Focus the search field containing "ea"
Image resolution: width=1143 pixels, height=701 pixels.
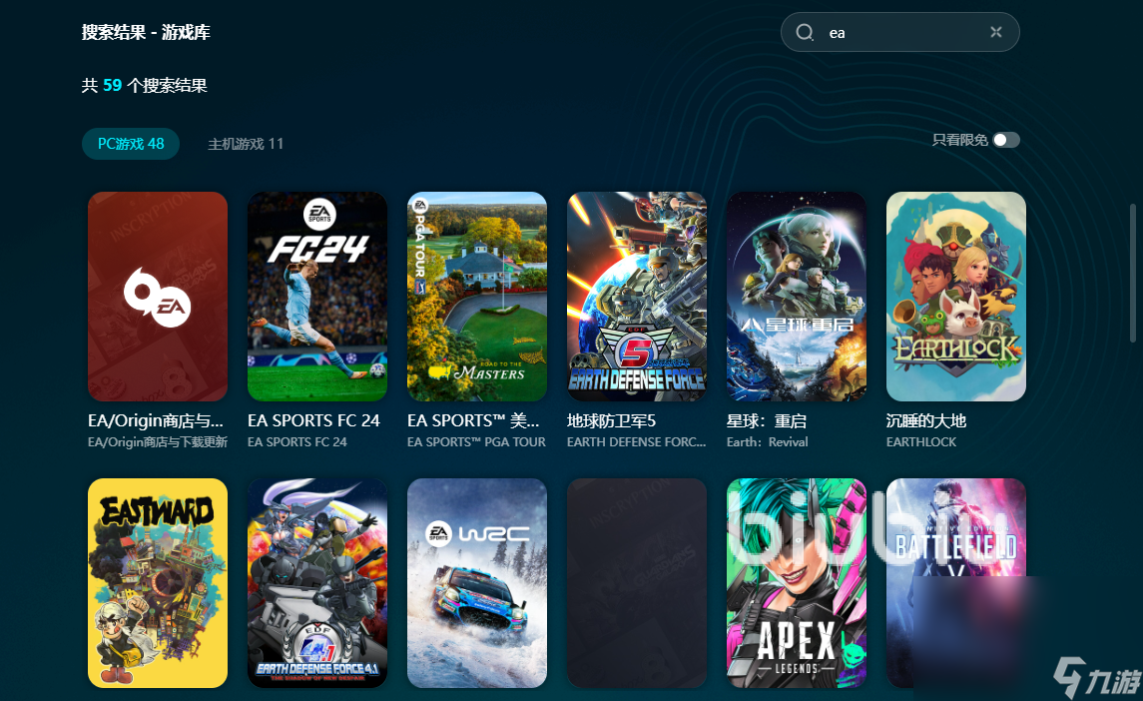(899, 32)
